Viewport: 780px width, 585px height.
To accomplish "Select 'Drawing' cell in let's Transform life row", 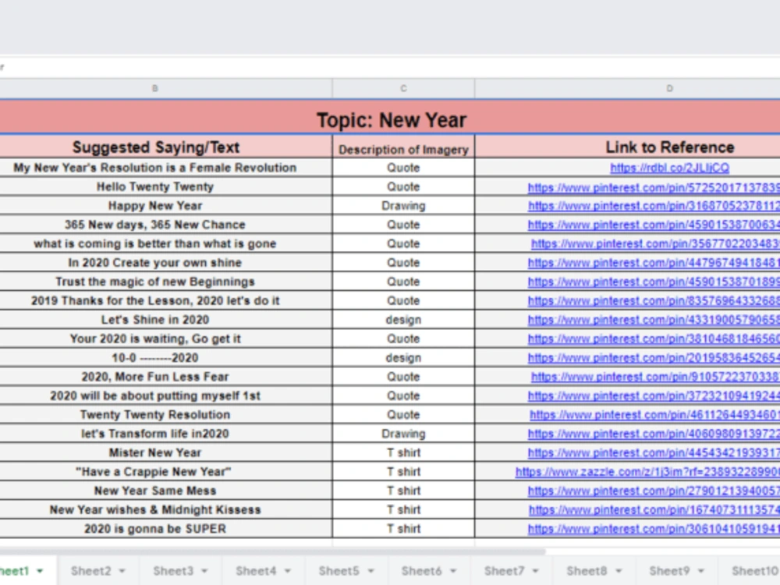I will click(x=403, y=434).
